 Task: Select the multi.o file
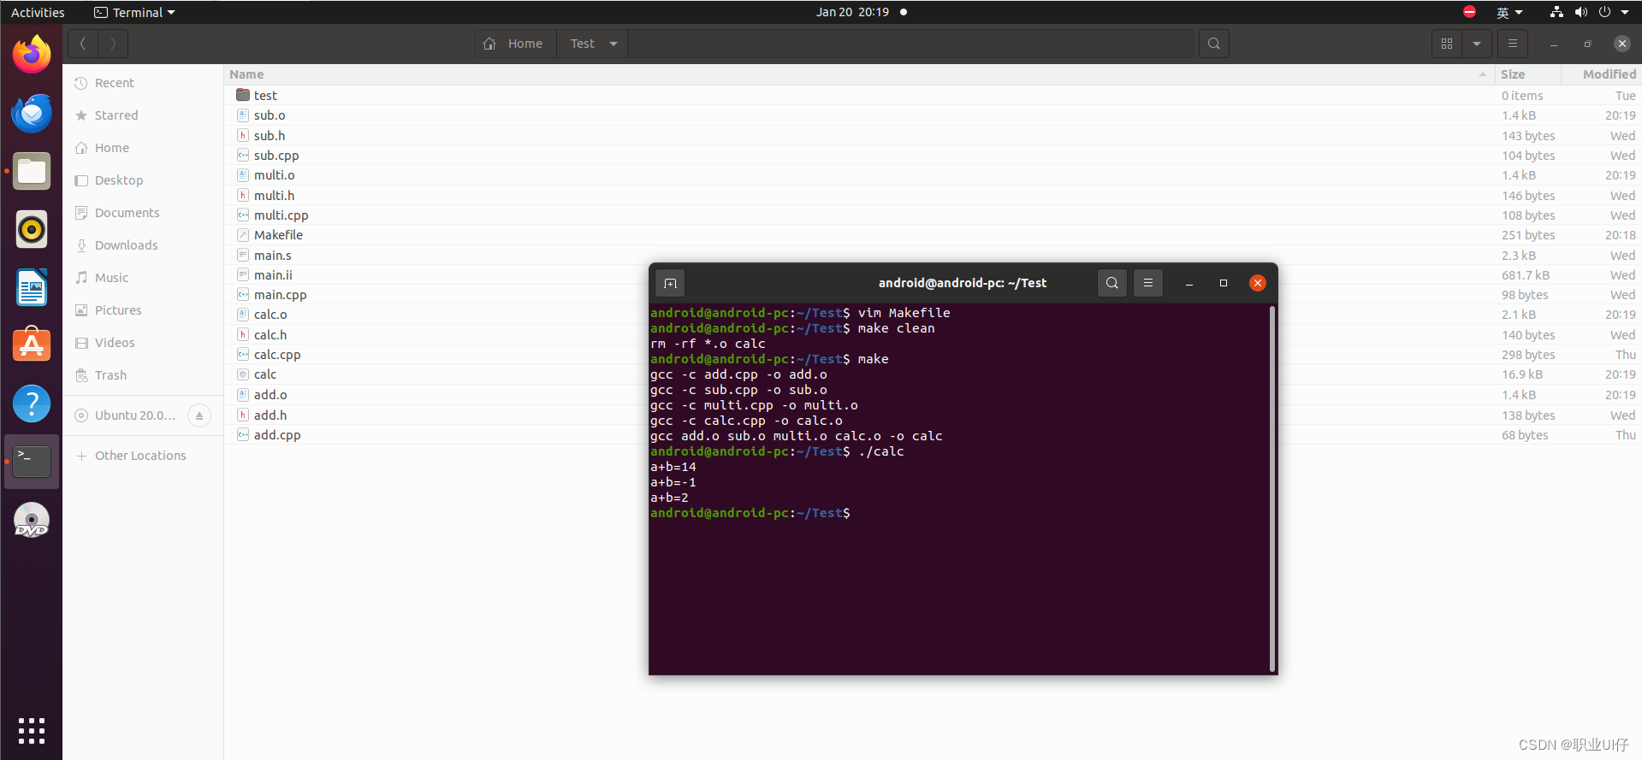tap(933, 175)
